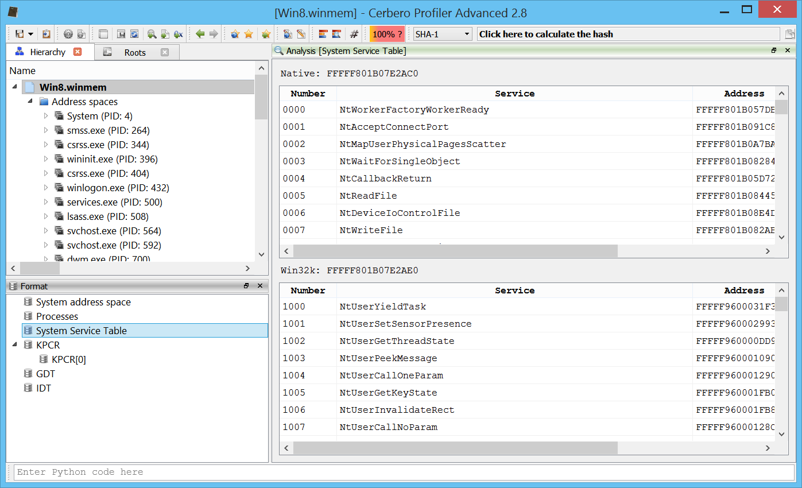802x488 pixels.
Task: Select IDT in Format panel
Action: tap(44, 388)
